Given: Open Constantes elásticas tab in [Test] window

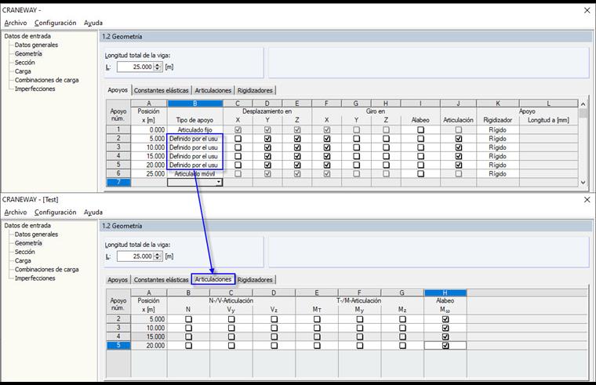Looking at the screenshot, I should click(162, 280).
